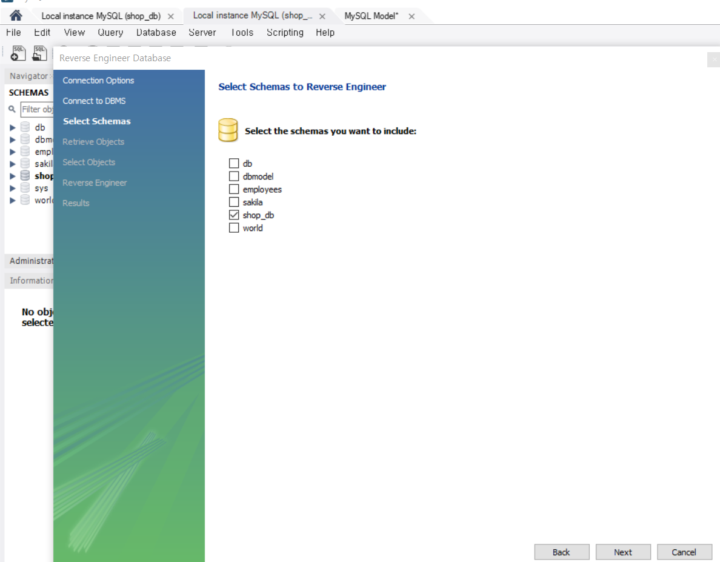Select the employees schema icon in Navigator
The height and width of the screenshot is (562, 720).
pyautogui.click(x=25, y=152)
